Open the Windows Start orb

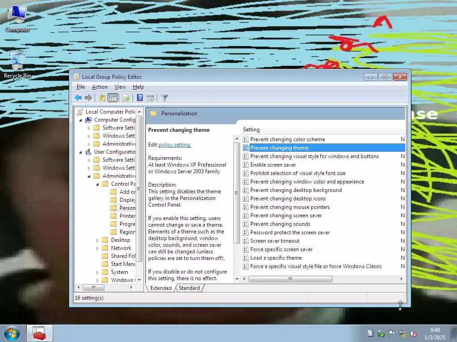(12, 333)
